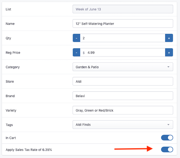Screen dimensions: 180x158
Task: Open the Tags dropdown showing Aldi Finds
Action: [x=123, y=125]
